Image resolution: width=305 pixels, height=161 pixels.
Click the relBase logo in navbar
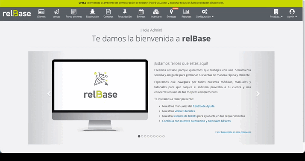click(17, 14)
